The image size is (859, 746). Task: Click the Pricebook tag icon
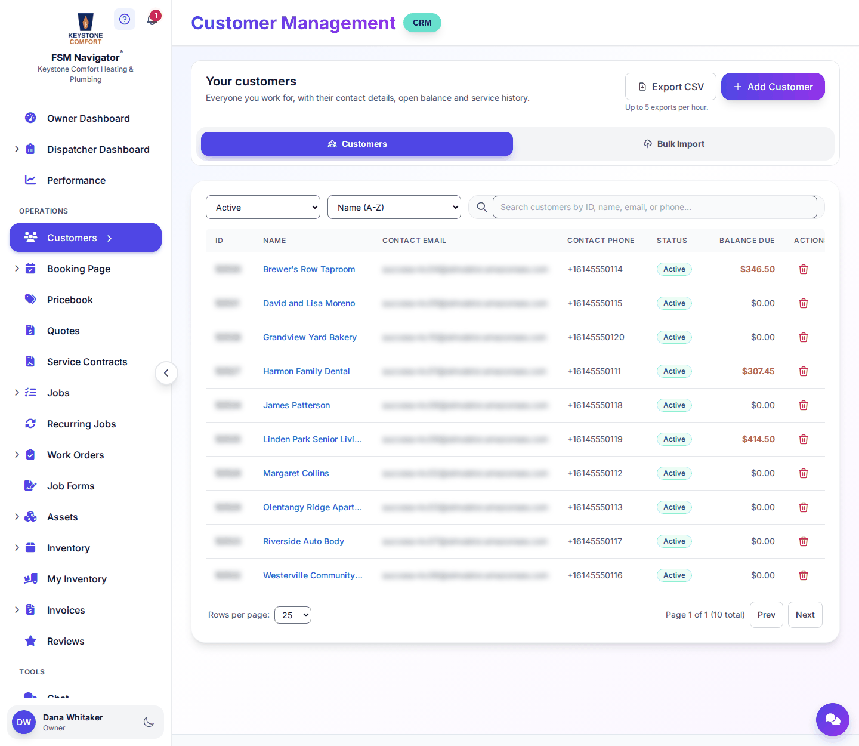pos(30,300)
